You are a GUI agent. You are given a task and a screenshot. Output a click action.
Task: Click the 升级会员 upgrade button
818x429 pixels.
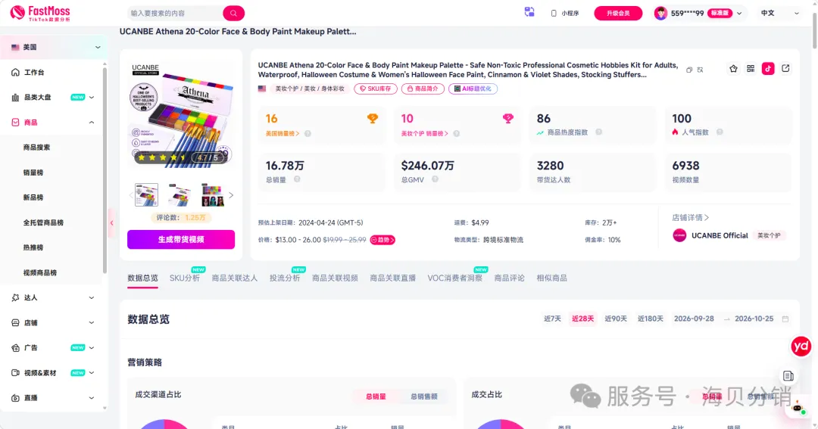pyautogui.click(x=618, y=13)
